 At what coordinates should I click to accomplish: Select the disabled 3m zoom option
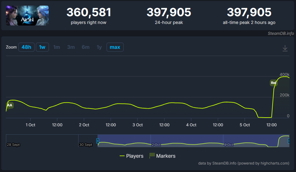(x=71, y=47)
